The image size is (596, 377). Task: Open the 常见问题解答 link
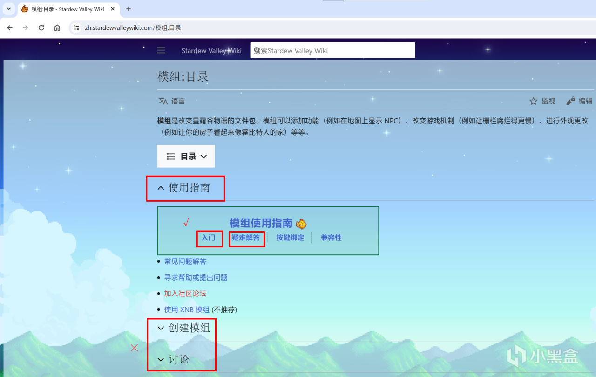(185, 261)
